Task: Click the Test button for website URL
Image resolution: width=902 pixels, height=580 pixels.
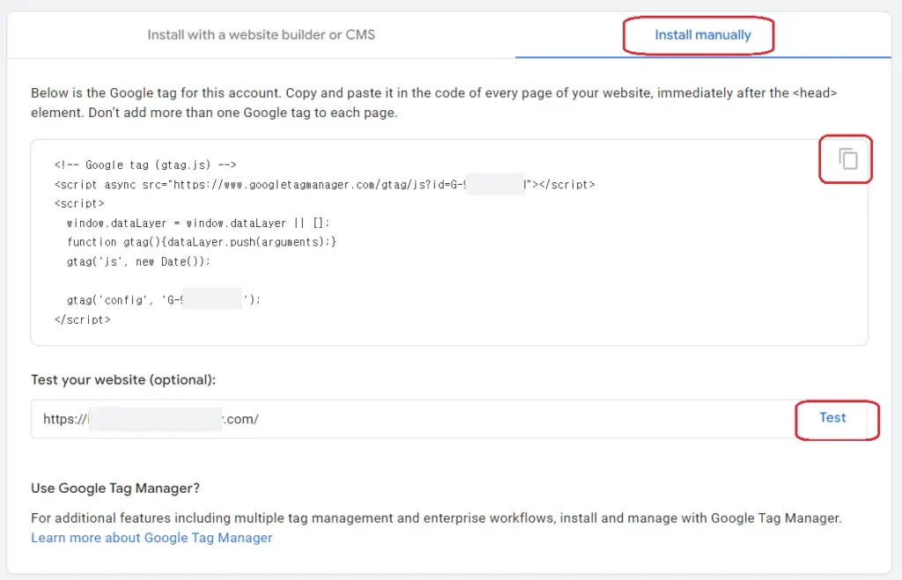Action: (832, 418)
